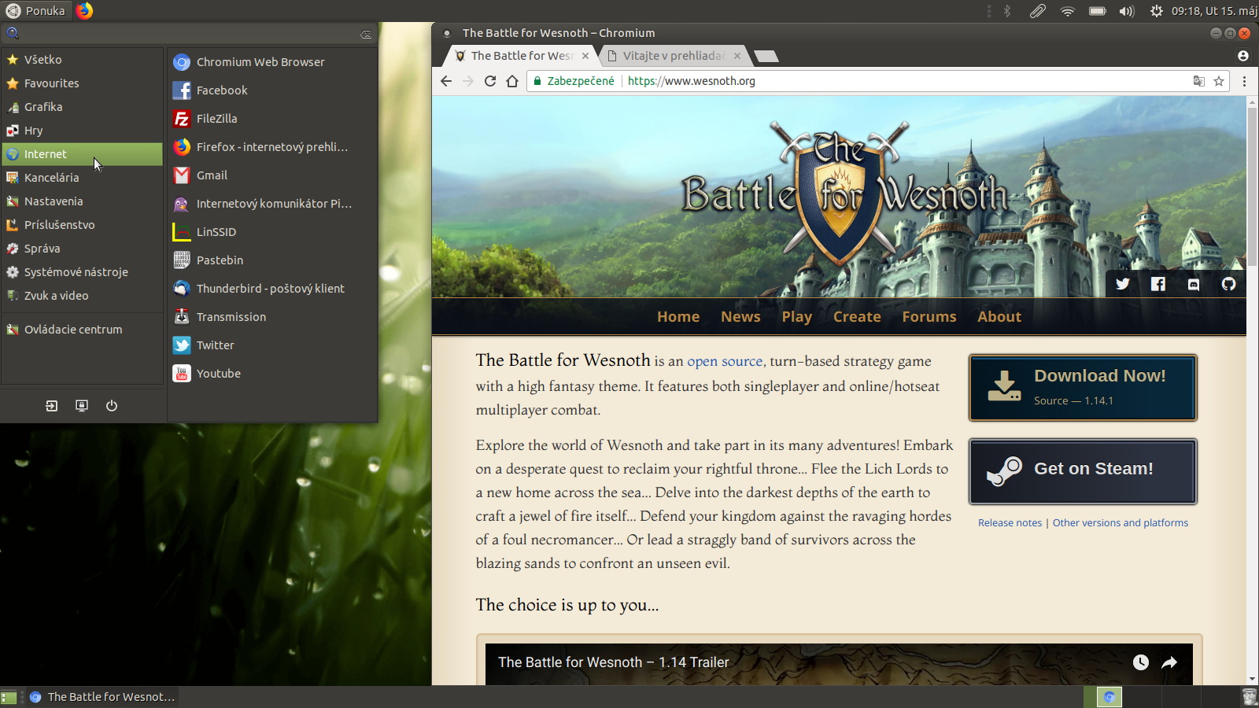Open Wesnoth Twitter social icon
1259x708 pixels.
coord(1123,284)
